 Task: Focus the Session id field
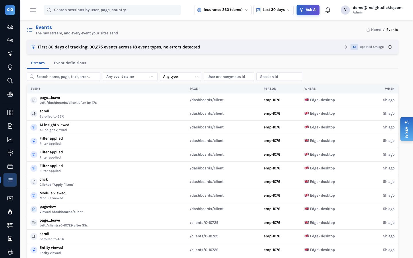coord(279,77)
